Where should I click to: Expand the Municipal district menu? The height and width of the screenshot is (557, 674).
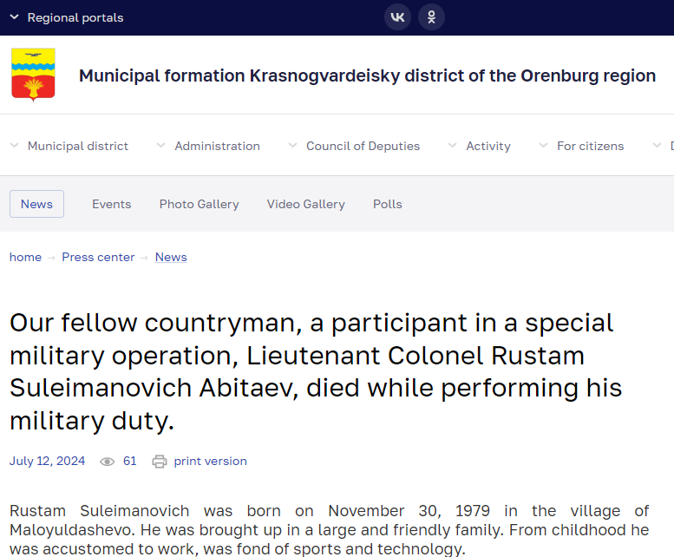click(69, 146)
